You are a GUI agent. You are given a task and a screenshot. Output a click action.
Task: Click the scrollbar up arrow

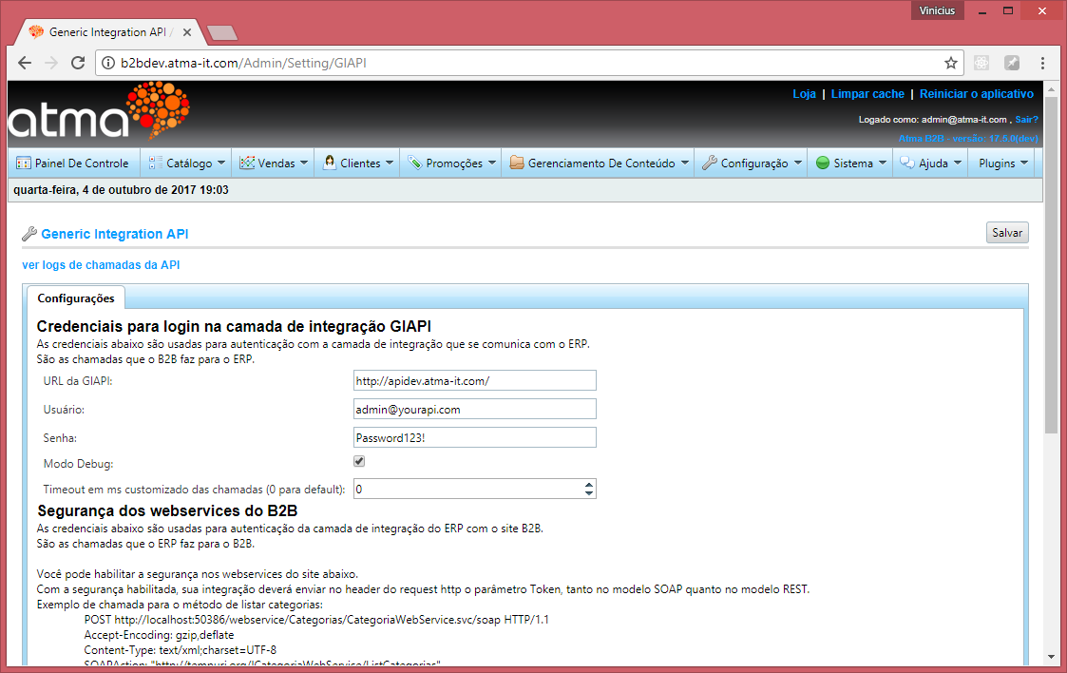(1052, 87)
